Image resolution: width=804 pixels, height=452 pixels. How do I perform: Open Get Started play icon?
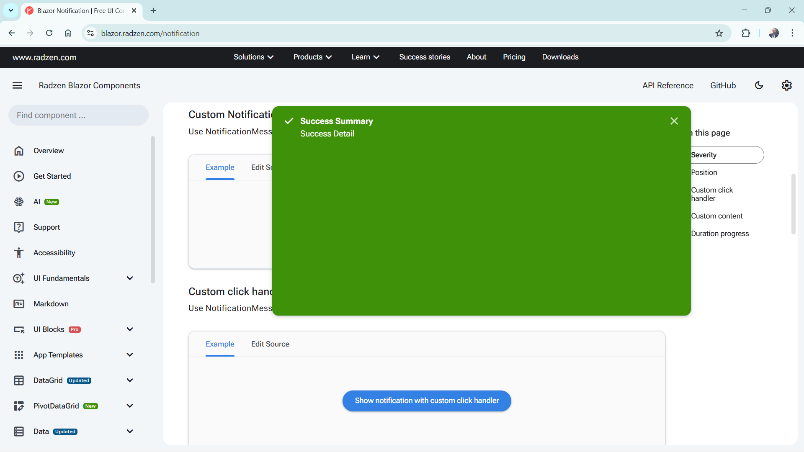(19, 176)
